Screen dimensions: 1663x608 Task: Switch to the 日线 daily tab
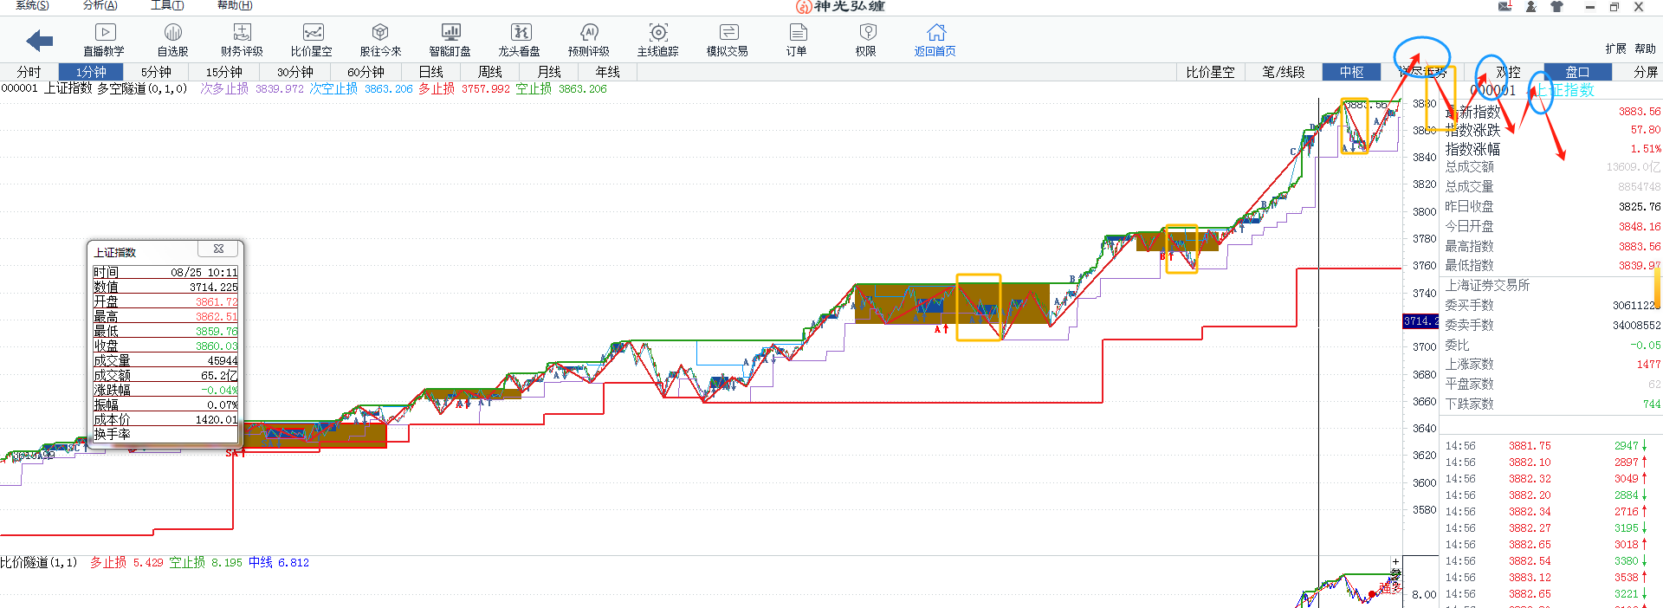click(x=430, y=72)
